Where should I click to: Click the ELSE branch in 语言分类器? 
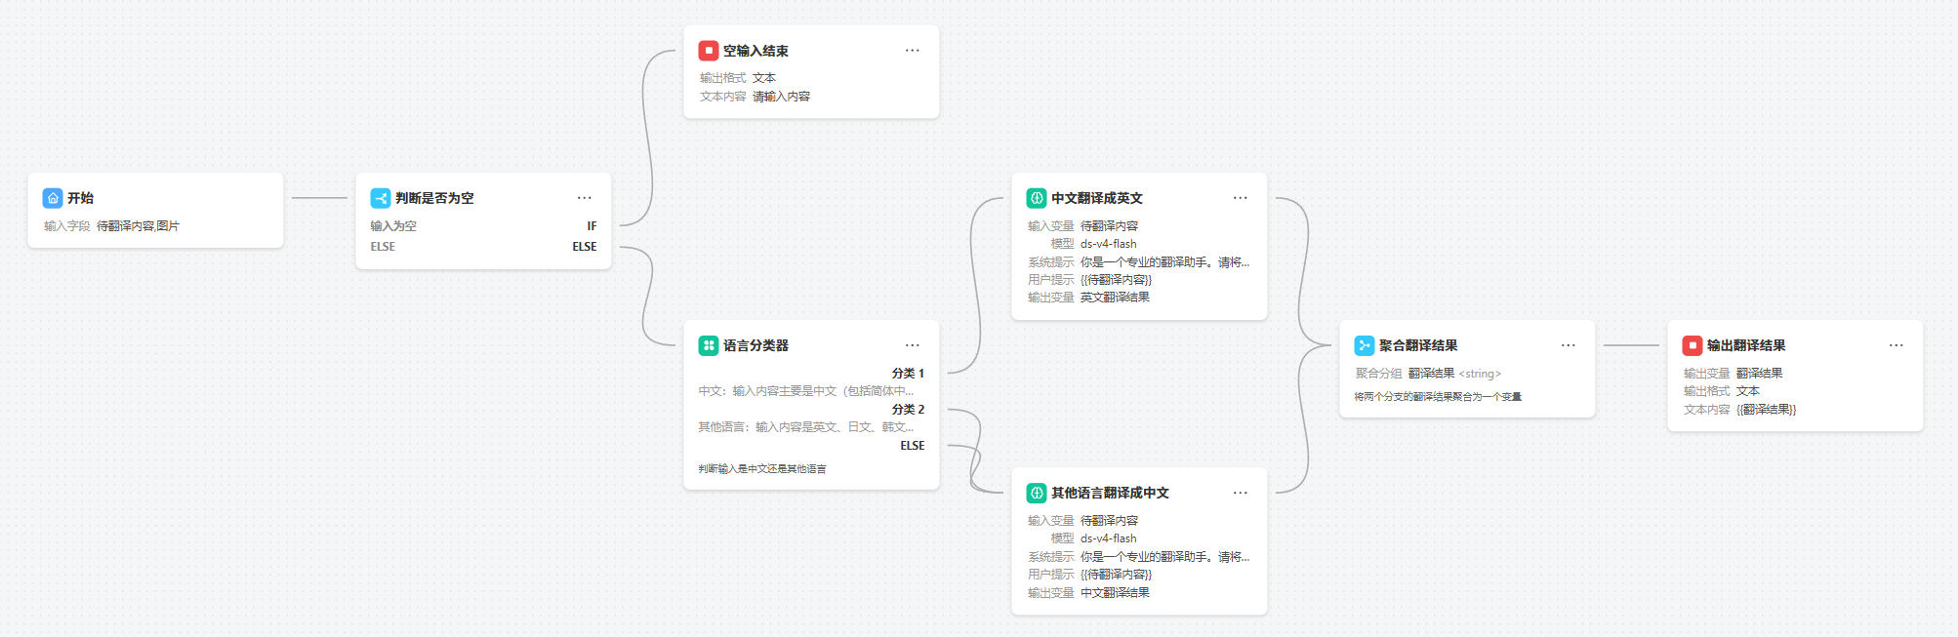913,446
